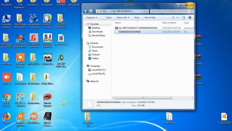The width and height of the screenshot is (232, 131).
Task: Select the Z3X Shortcut desktop icon
Action: pyautogui.click(x=20, y=100)
